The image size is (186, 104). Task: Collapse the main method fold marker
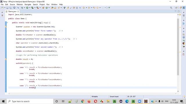coord(7,23)
